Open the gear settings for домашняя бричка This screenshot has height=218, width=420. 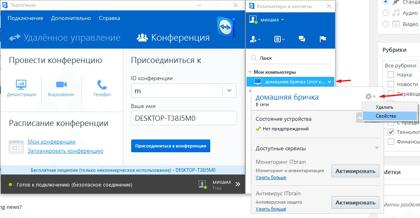(370, 96)
